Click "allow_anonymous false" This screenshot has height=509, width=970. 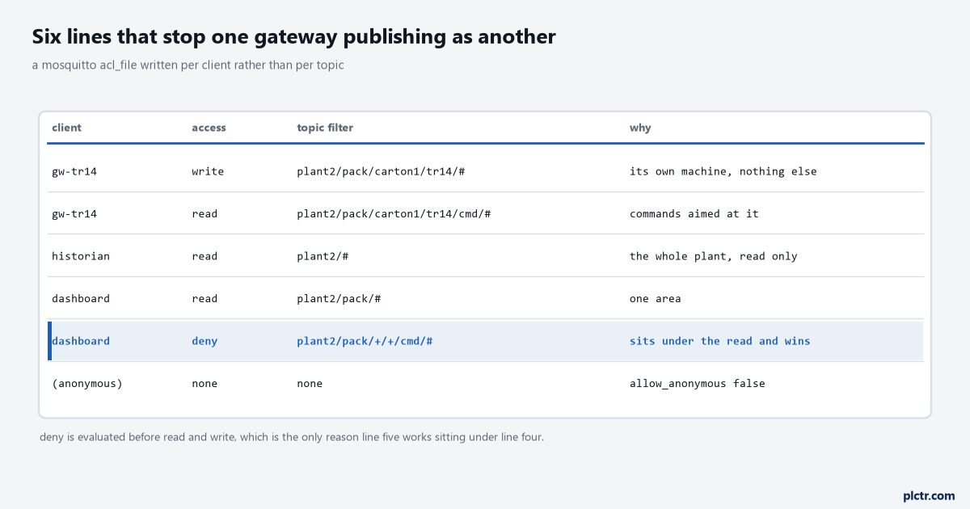click(698, 384)
